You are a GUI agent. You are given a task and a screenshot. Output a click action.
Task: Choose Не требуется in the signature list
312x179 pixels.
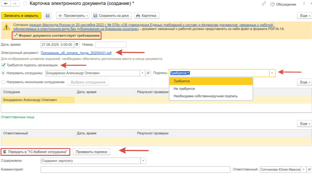184,88
